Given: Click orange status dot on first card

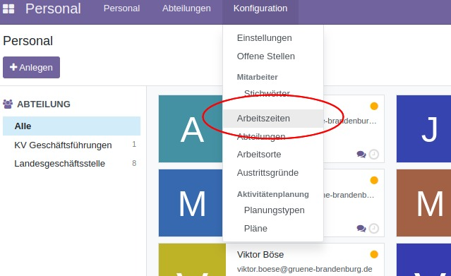Looking at the screenshot, I should click(x=374, y=106).
